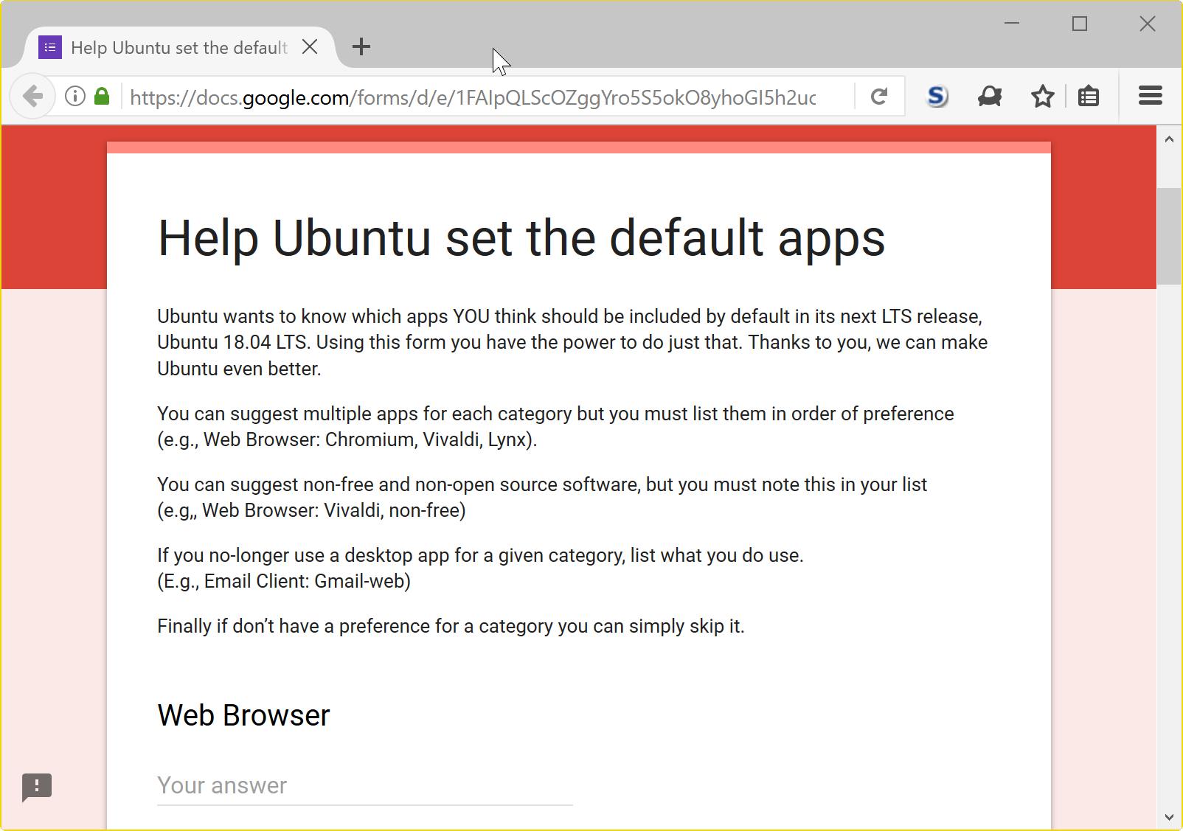Click the text '(e.g,, Web Browser: Vivaldi, non-free)'
Image resolution: width=1183 pixels, height=831 pixels.
311,510
